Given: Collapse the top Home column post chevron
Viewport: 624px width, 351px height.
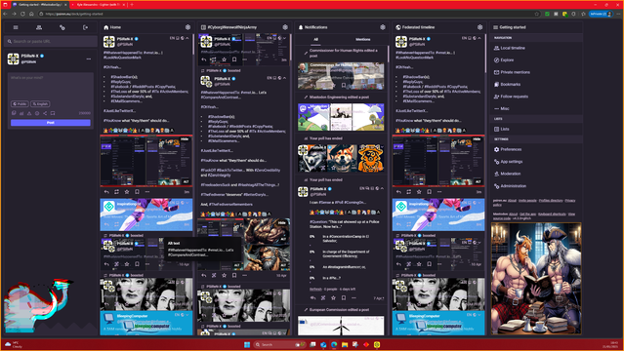Looking at the screenshot, I should 187,38.
